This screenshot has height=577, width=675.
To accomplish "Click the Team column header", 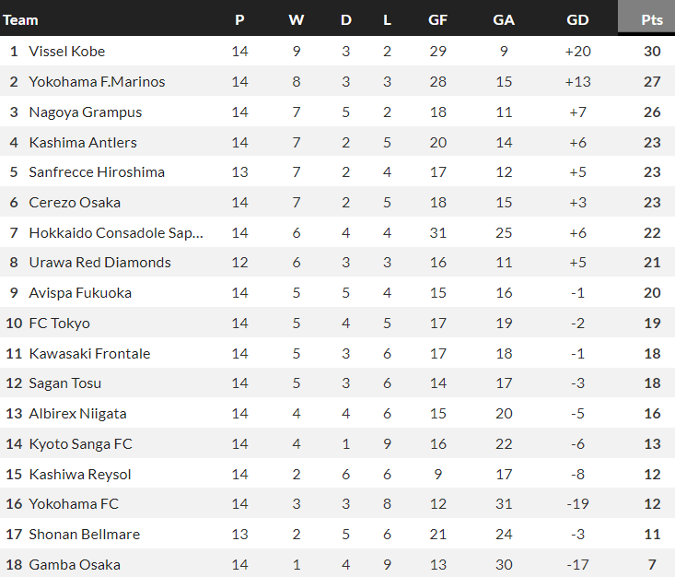I will pyautogui.click(x=20, y=19).
